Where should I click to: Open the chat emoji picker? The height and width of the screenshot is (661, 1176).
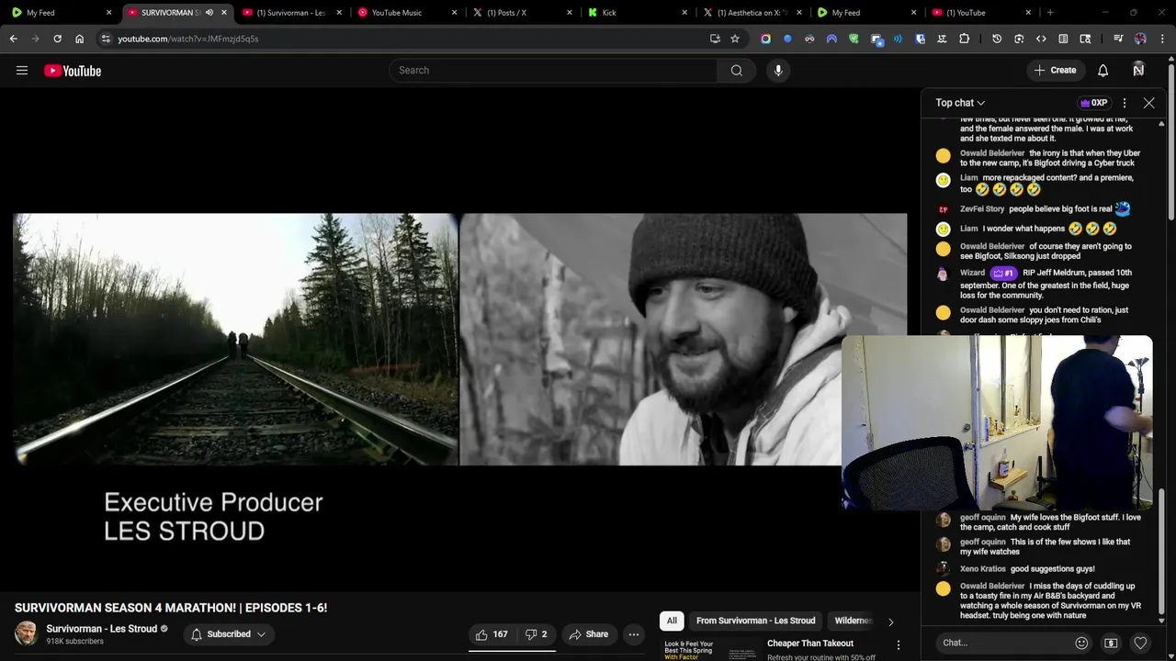[1081, 643]
